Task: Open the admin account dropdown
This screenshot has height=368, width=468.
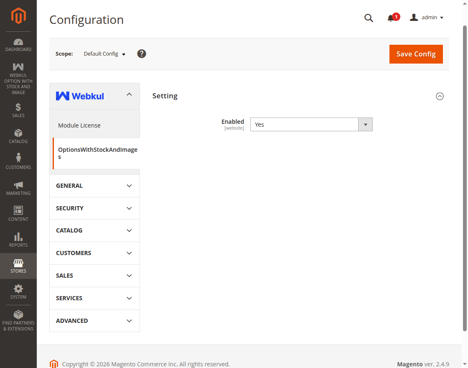Action: [x=427, y=17]
